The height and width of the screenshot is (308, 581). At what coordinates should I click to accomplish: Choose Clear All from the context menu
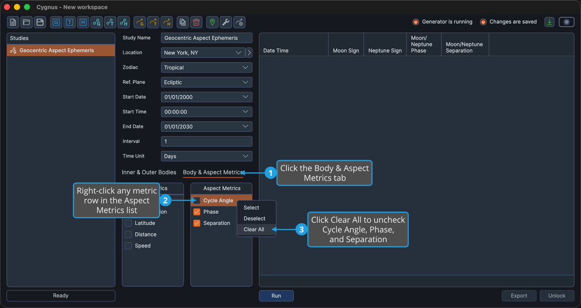coord(256,229)
